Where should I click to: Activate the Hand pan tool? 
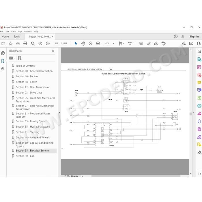coord(83,44)
